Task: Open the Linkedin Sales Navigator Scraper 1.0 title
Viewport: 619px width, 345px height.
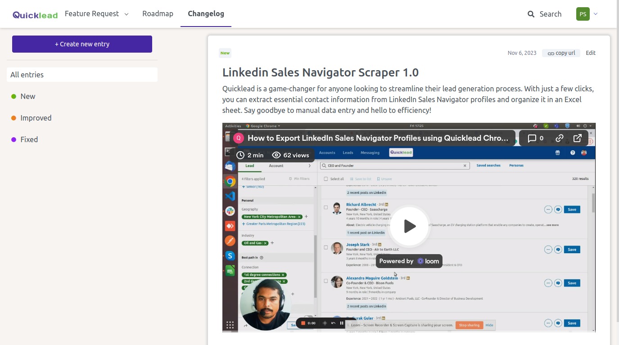Action: [x=321, y=72]
